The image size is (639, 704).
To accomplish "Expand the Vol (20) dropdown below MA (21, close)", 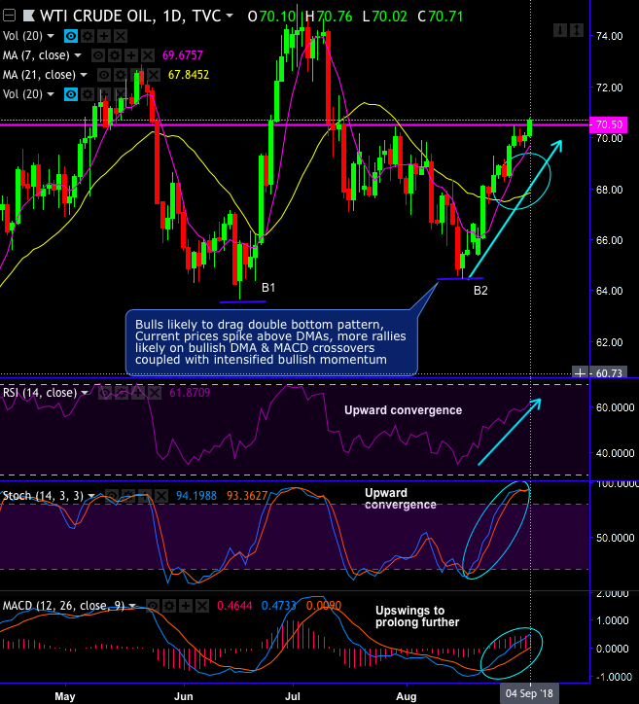I will 50,94.
